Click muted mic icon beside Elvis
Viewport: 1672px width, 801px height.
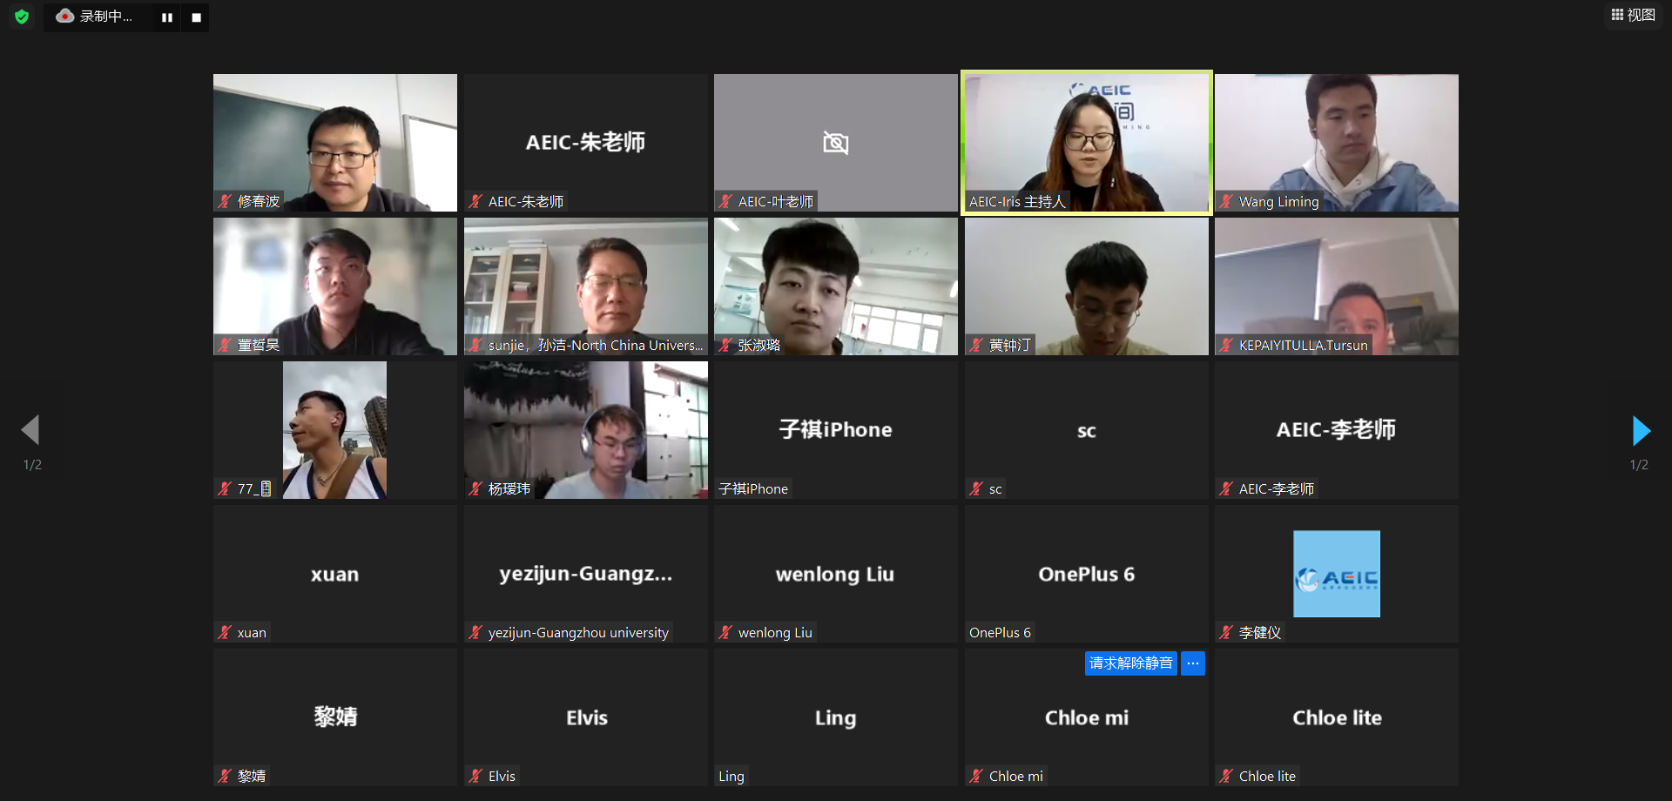click(x=475, y=777)
